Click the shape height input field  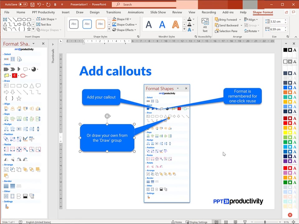click(x=276, y=21)
